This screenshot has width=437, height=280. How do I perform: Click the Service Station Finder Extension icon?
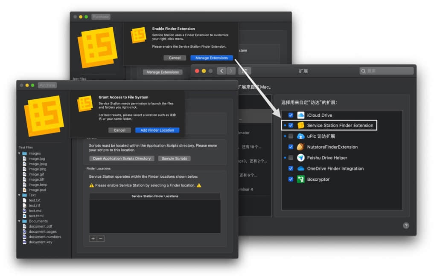(301, 126)
